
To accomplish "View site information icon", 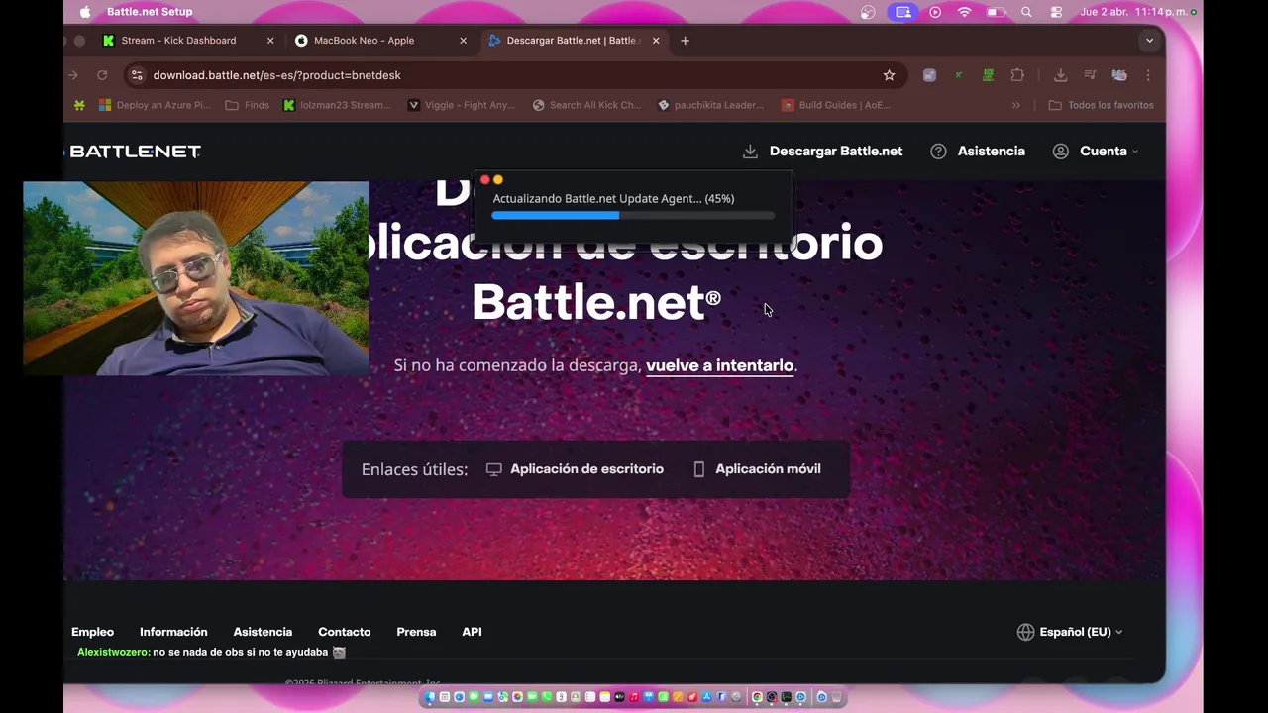I will [x=137, y=75].
